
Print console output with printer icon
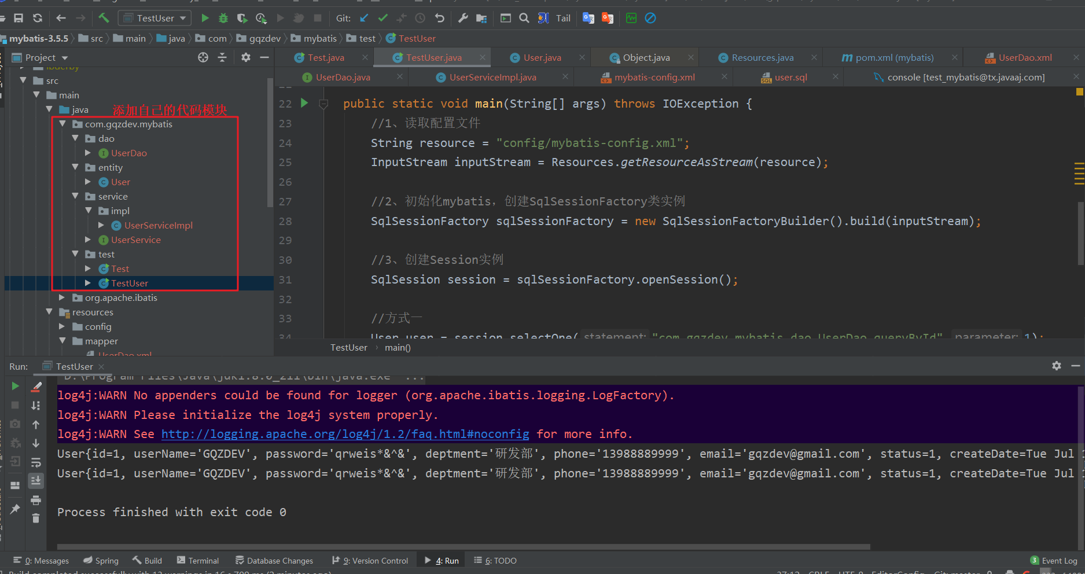click(x=36, y=500)
